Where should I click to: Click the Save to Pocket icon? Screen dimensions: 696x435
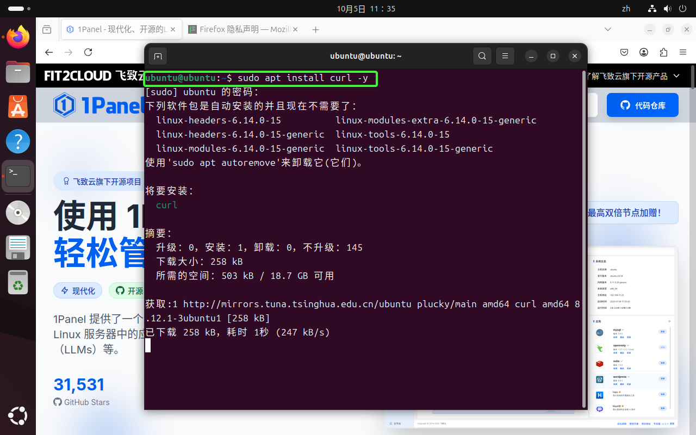point(625,52)
